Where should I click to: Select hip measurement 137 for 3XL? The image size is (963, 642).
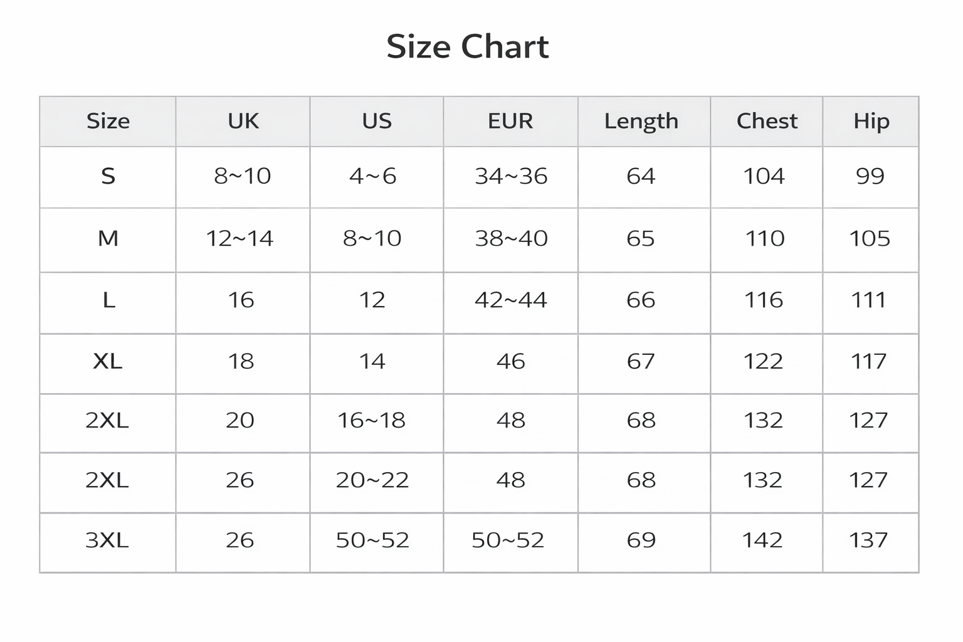pos(868,540)
